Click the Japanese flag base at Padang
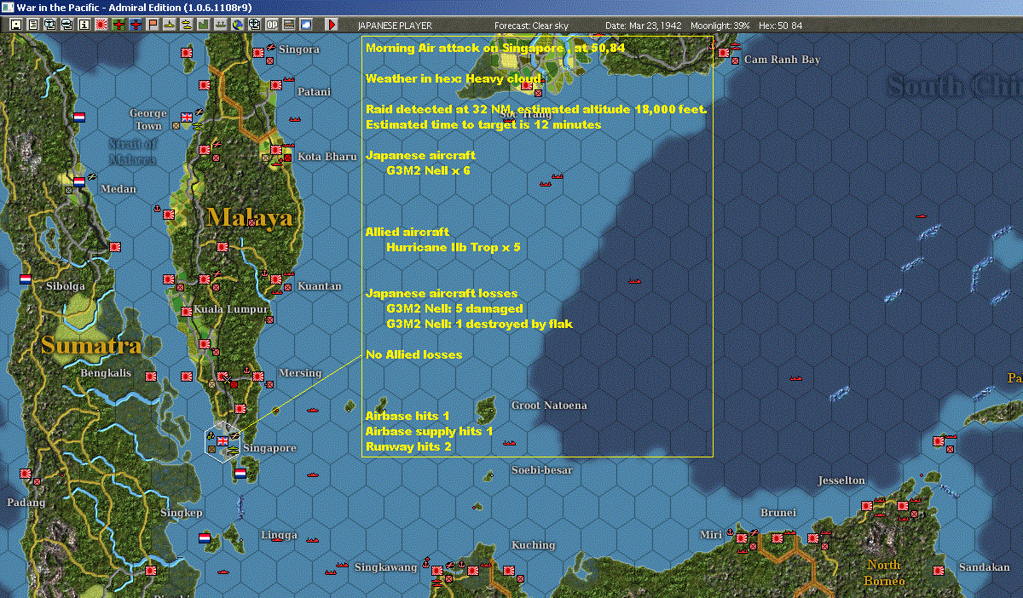 [x=26, y=474]
